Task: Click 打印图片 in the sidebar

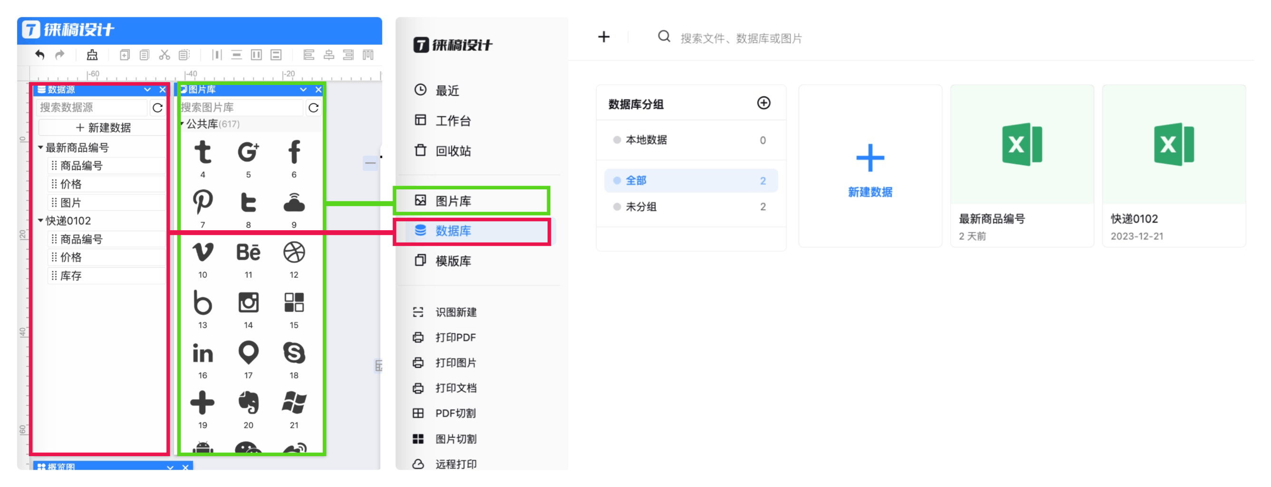Action: [x=455, y=363]
